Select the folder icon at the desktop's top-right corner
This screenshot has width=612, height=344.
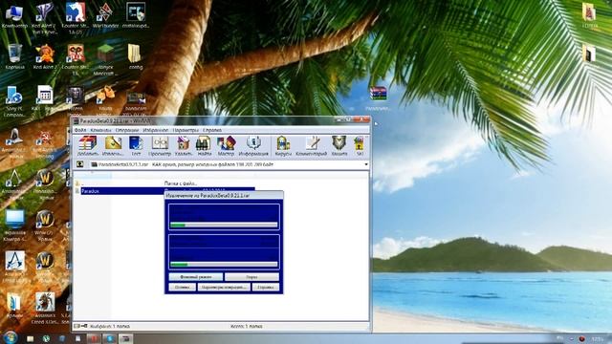589,15
